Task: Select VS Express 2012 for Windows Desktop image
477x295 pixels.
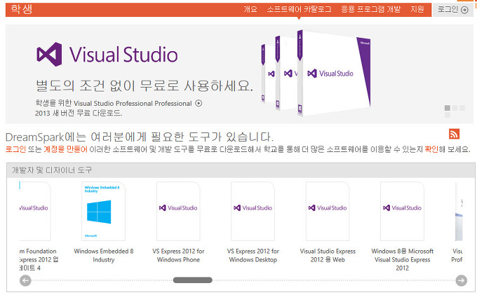Action: pos(253,212)
